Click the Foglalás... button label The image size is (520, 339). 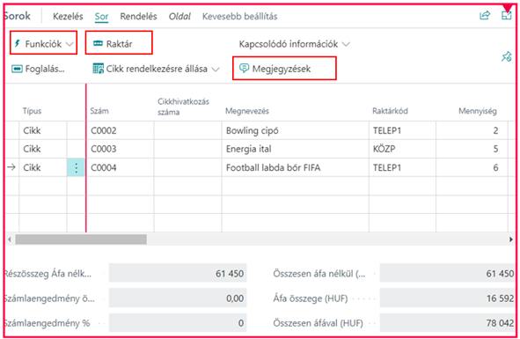(45, 69)
